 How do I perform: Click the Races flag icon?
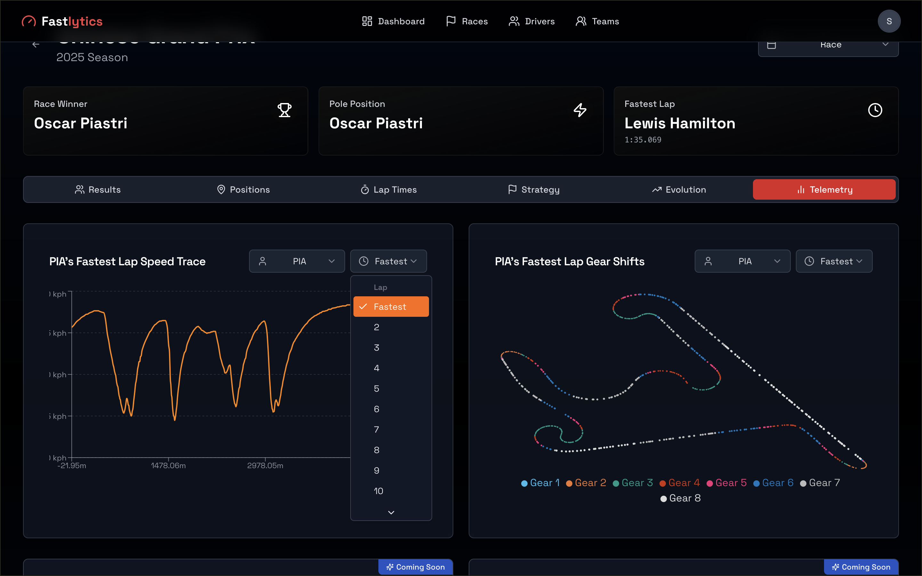(x=451, y=21)
